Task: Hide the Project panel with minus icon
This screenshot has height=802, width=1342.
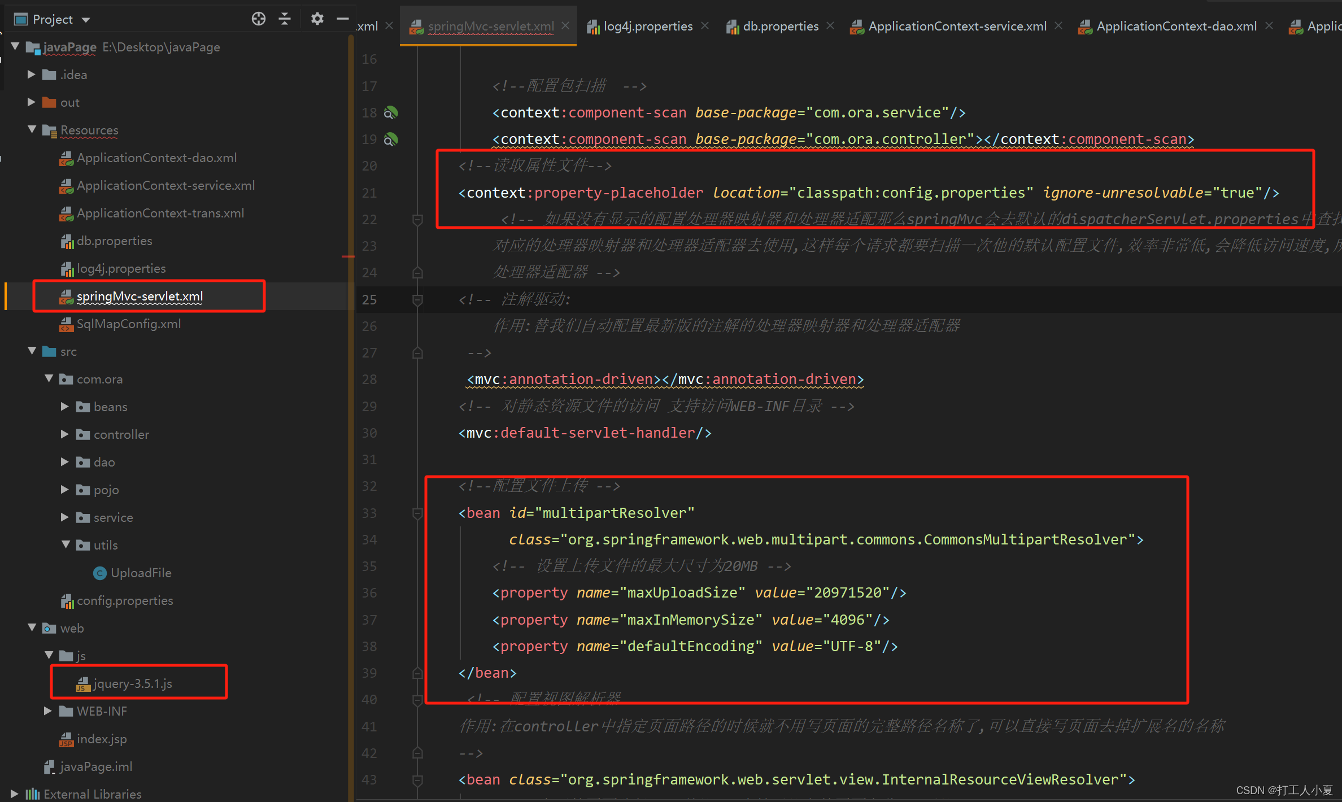Action: tap(342, 19)
